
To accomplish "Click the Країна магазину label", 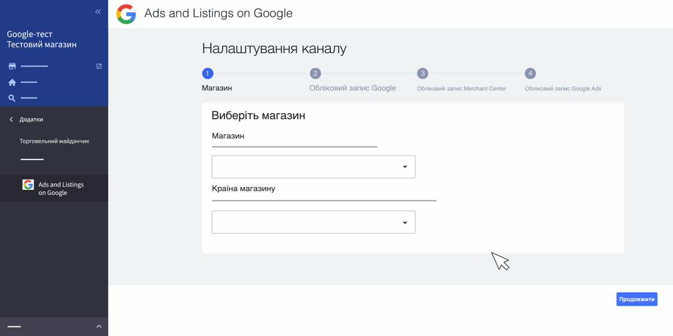I will pos(243,188).
